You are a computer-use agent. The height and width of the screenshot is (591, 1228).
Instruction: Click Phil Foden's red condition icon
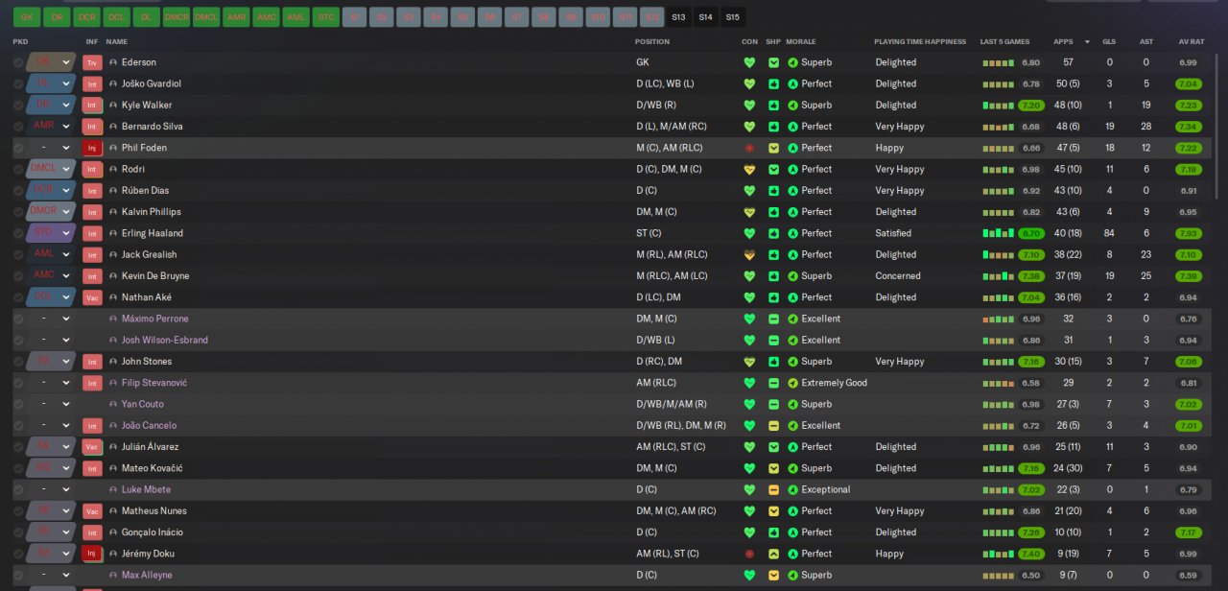coord(749,148)
